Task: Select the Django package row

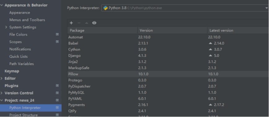Action: tap(168, 56)
